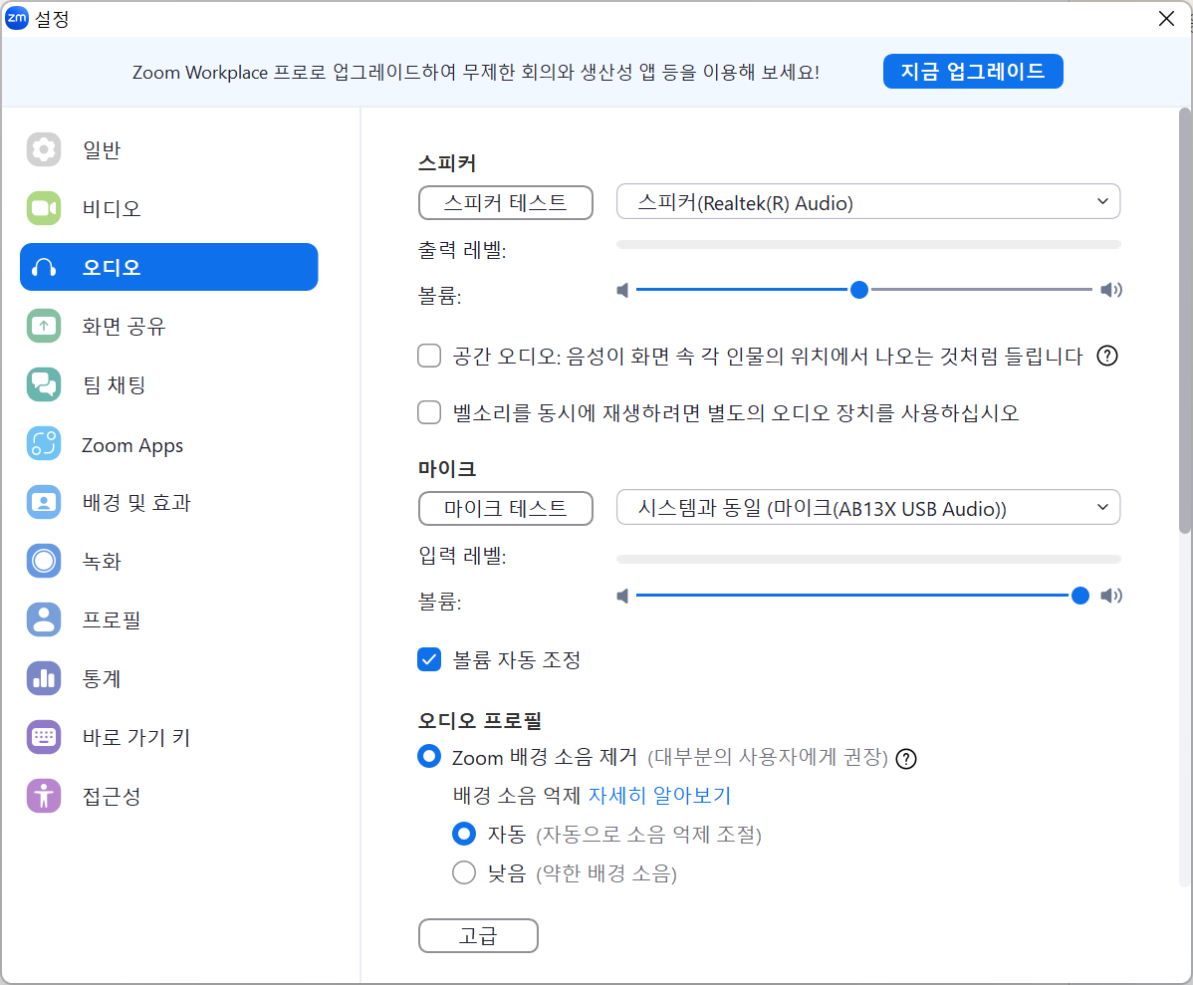The width and height of the screenshot is (1193, 985).
Task: Click the 바로 가기 키 keyboard icon
Action: coord(44,737)
